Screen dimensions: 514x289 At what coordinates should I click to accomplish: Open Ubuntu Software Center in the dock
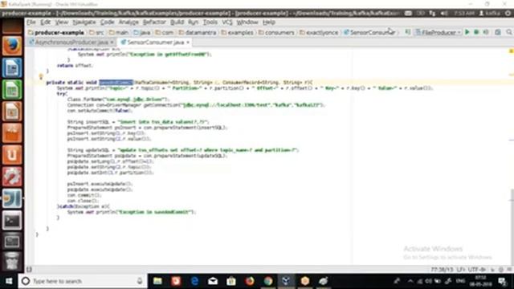12,133
